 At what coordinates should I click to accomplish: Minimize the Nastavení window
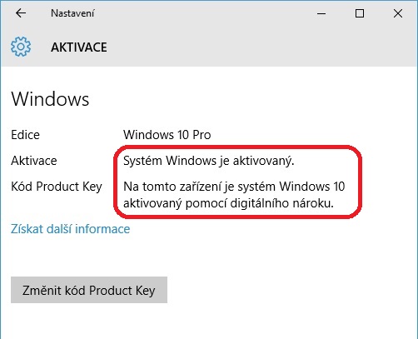tap(321, 13)
